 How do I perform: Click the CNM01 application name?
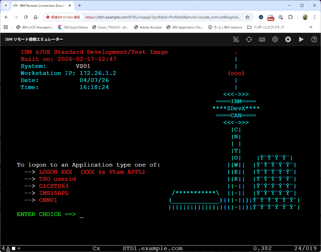coord(48,200)
